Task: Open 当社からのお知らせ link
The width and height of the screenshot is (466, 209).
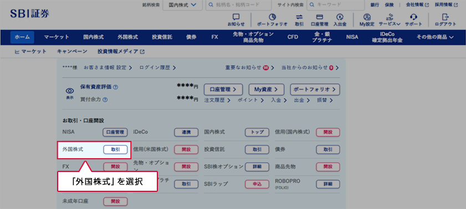Action: [310, 67]
